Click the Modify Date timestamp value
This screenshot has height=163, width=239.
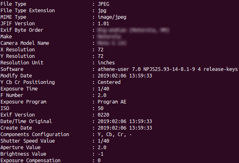125,76
